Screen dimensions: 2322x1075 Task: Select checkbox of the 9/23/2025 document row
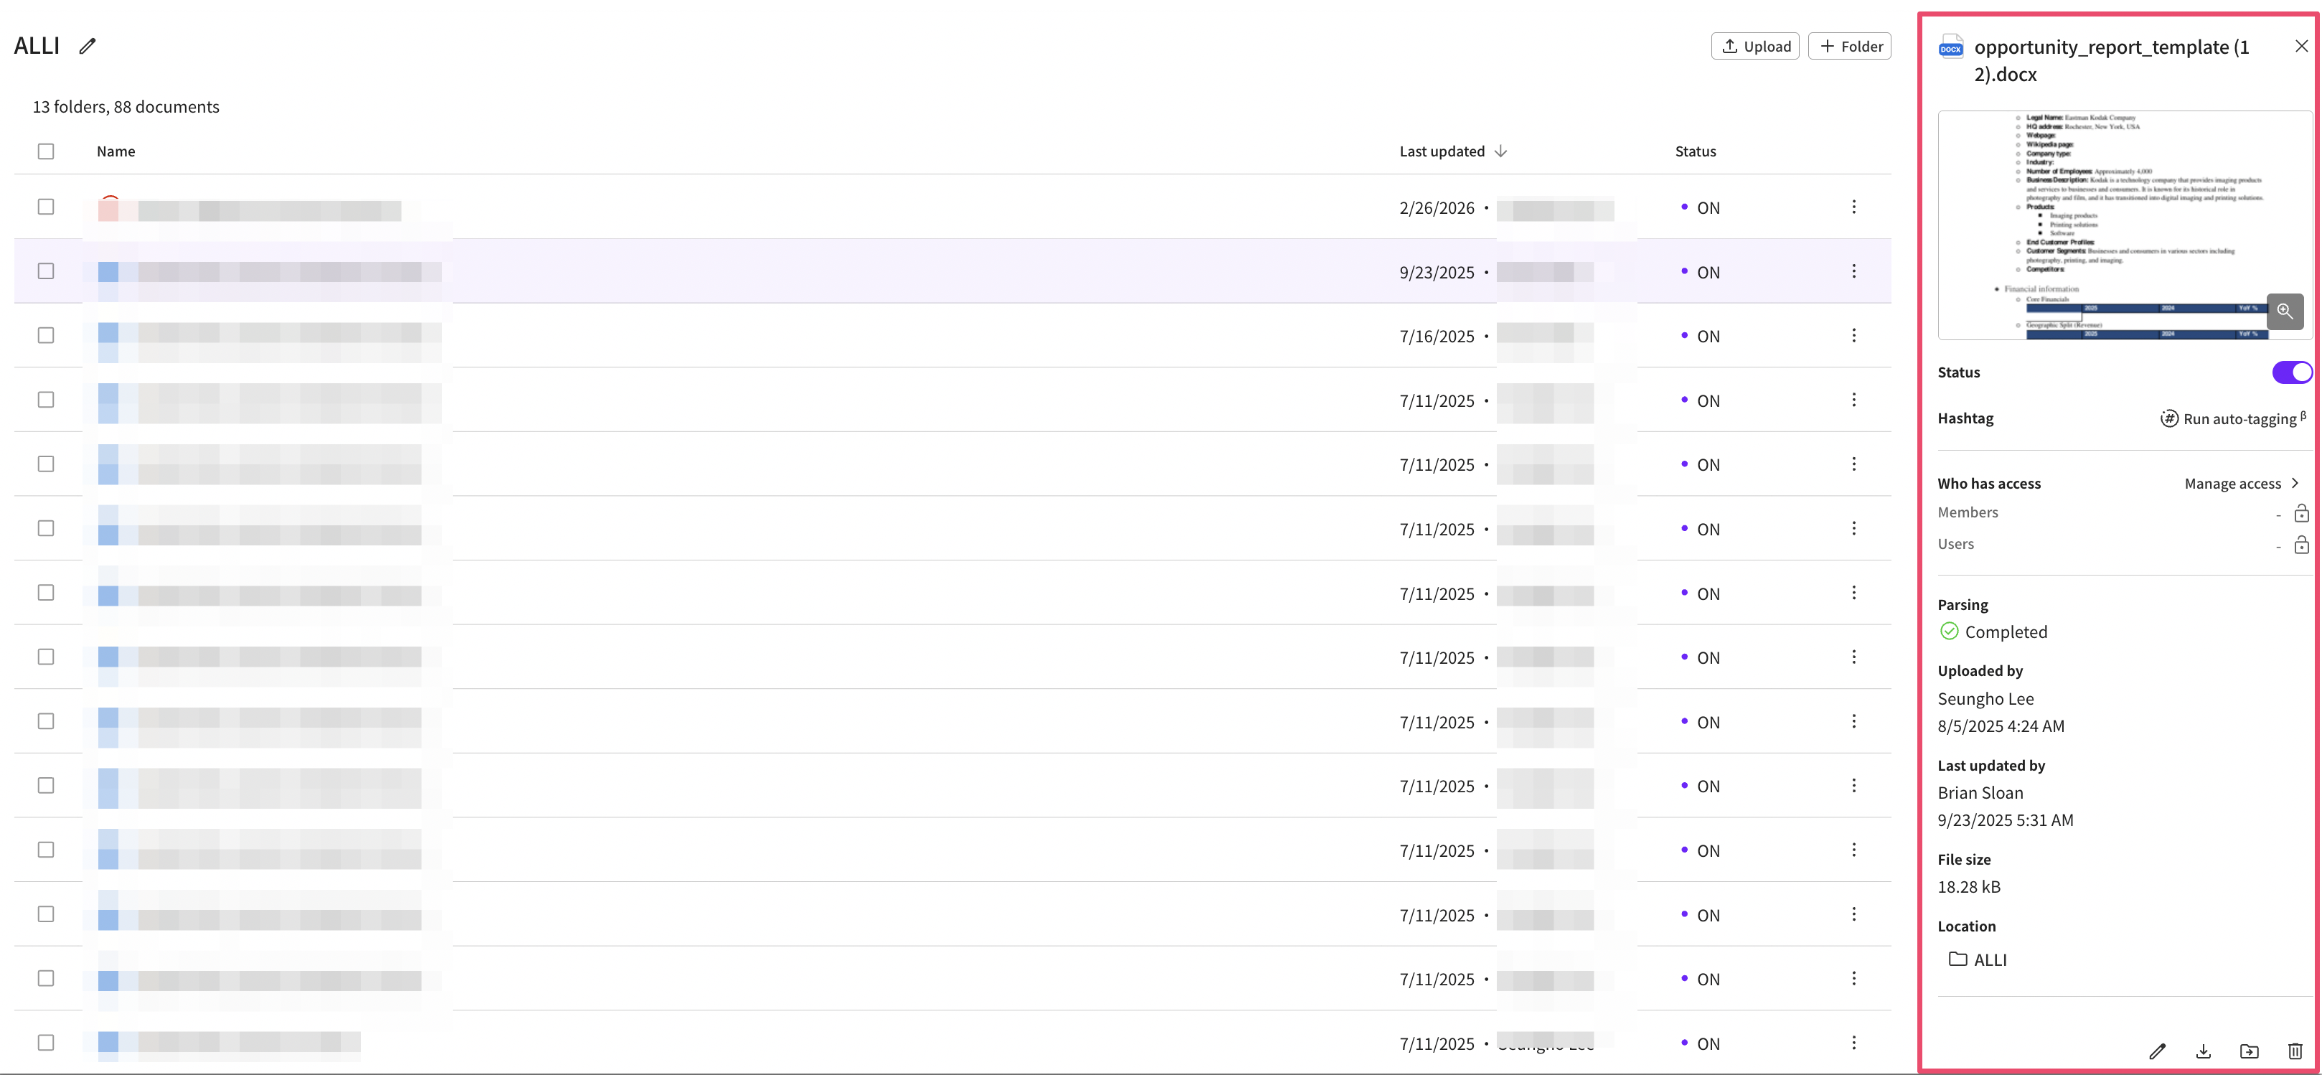tap(46, 271)
